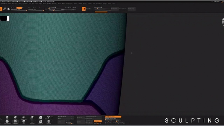Open the Mirror And Weld dropdown

coord(65,117)
